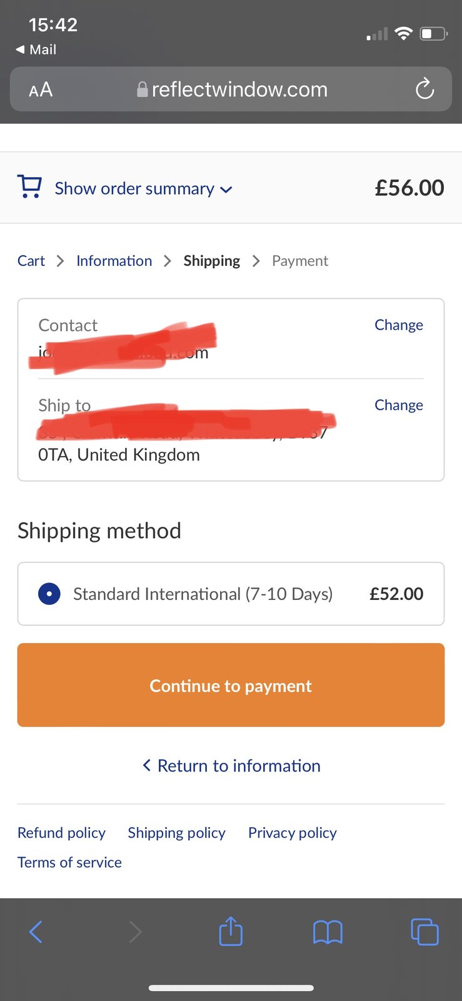This screenshot has width=462, height=1001.
Task: Open Safari bookmarks book icon
Action: [x=328, y=932]
